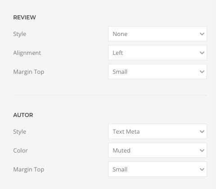Open the Autor Style dropdown showing Text Meta
This screenshot has height=189, width=216.
click(x=157, y=131)
